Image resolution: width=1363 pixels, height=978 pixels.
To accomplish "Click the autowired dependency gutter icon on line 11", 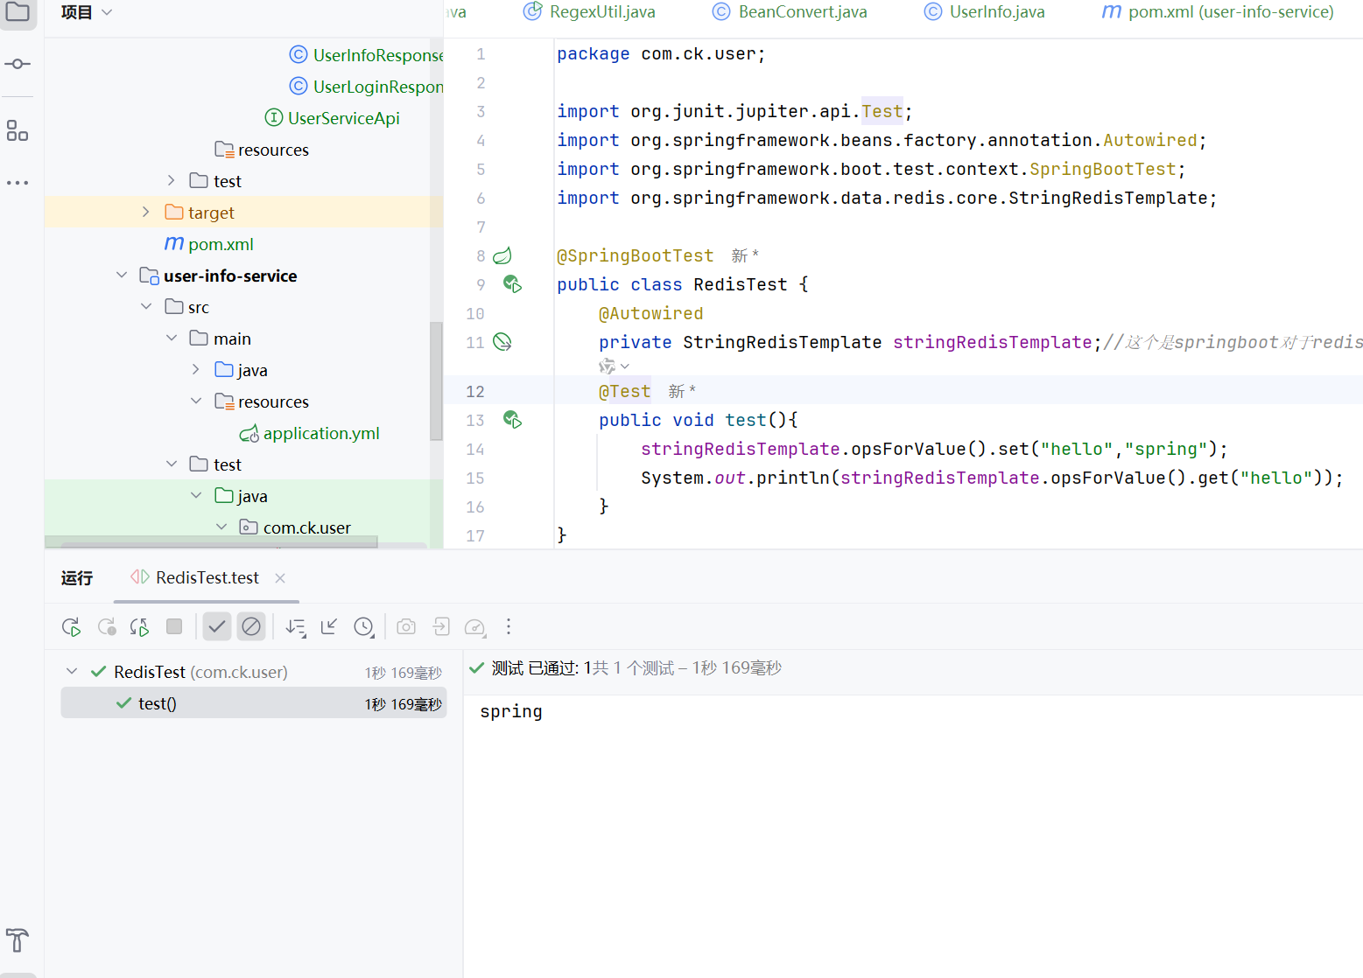I will pos(502,342).
